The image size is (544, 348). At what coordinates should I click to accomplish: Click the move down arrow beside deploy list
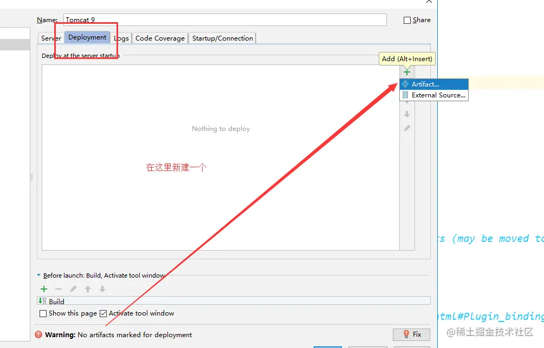tap(406, 114)
